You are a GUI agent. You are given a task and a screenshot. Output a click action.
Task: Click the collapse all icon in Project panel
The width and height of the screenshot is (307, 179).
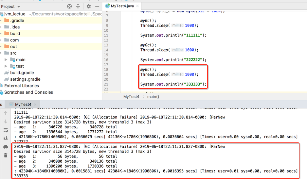pos(78,7)
